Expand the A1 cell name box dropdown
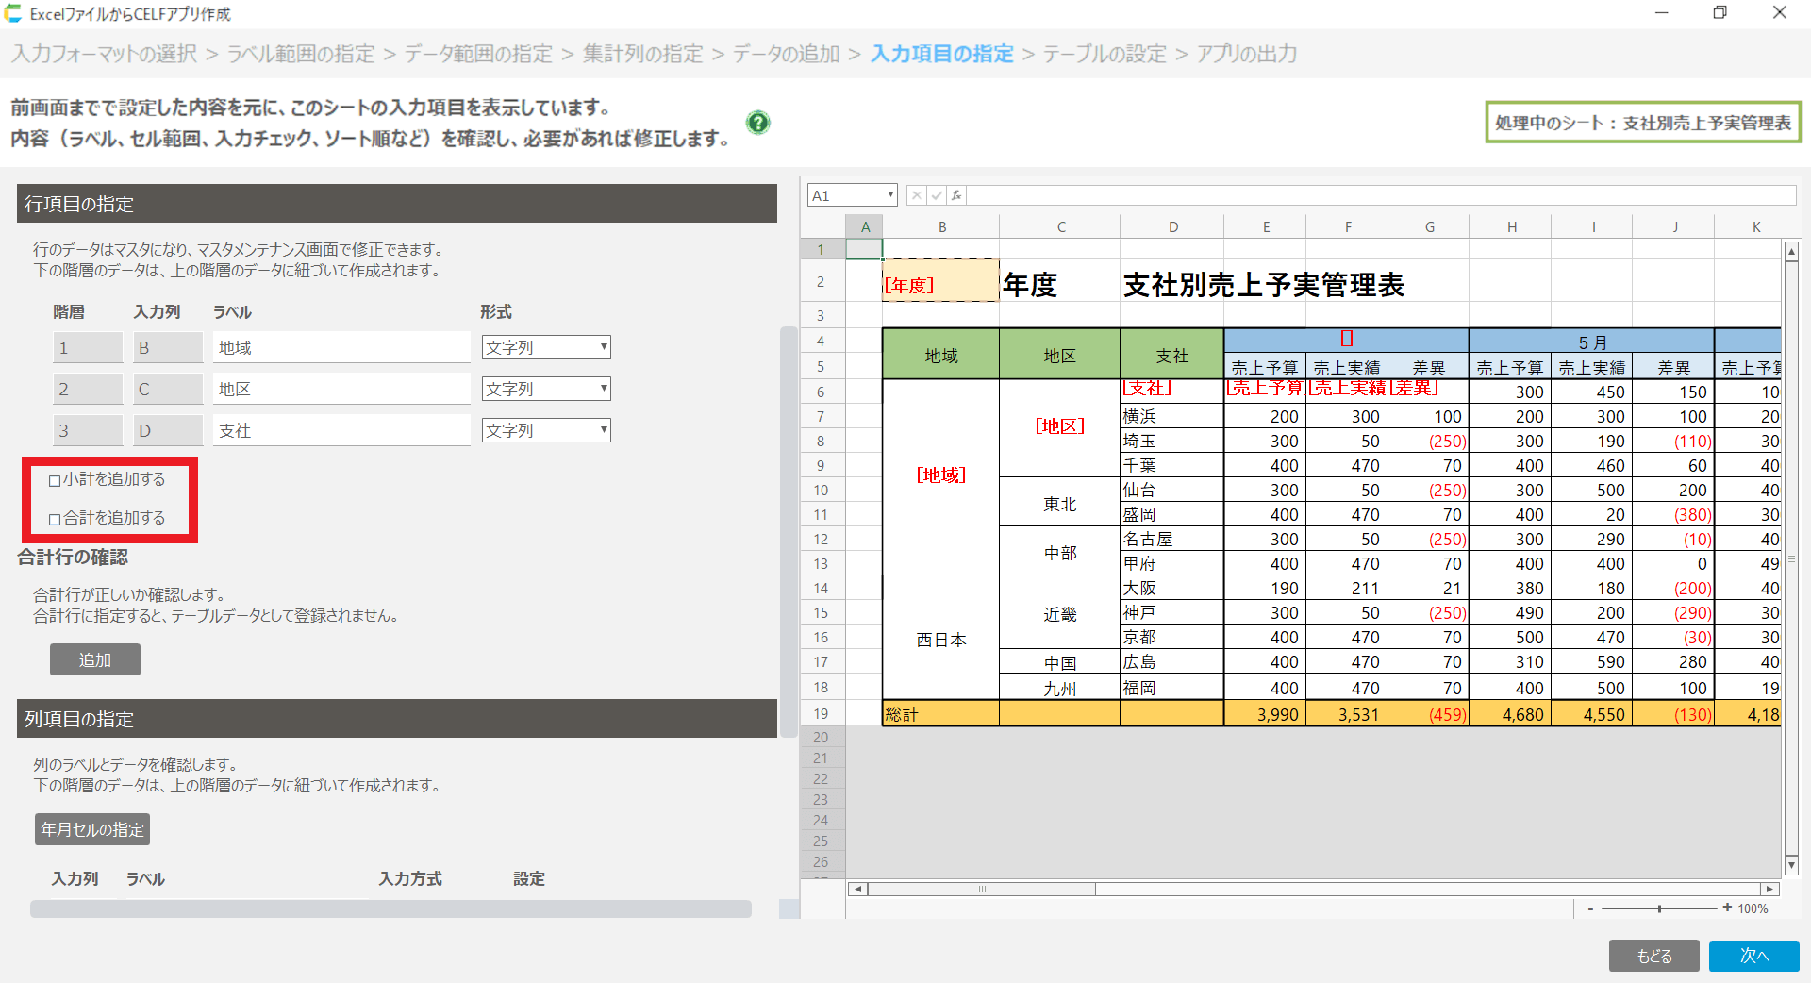Viewport: 1811px width, 983px height. tap(889, 195)
